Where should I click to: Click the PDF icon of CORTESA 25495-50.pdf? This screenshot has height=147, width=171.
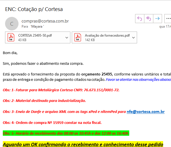(x=11, y=37)
